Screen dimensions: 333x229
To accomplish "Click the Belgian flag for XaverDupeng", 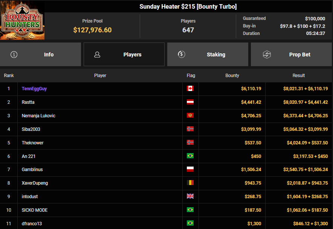I will point(190,183).
